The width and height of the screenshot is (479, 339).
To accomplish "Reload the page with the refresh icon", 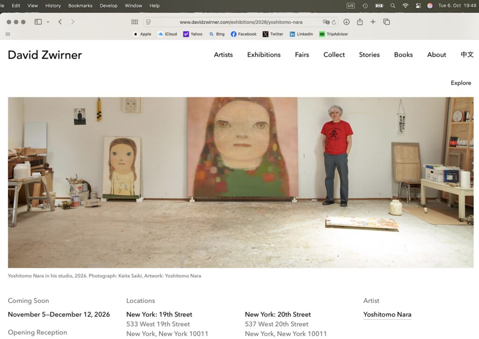I will tap(334, 22).
